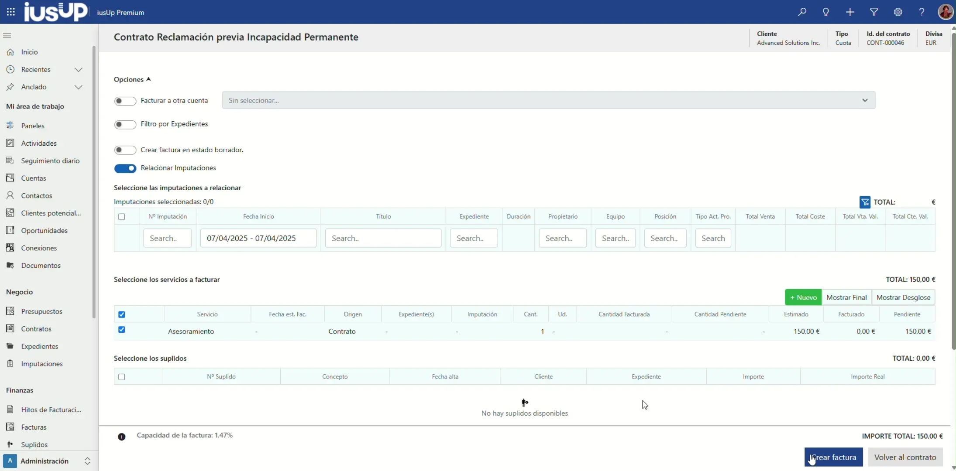Collapse sidebar with the hamburger icon
956x471 pixels.
7,35
